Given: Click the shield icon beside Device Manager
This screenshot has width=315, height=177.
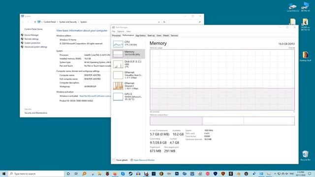Looking at the screenshot, I should (x=22, y=35).
